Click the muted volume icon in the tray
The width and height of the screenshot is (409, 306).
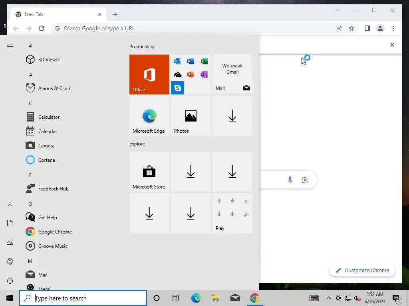(357, 298)
